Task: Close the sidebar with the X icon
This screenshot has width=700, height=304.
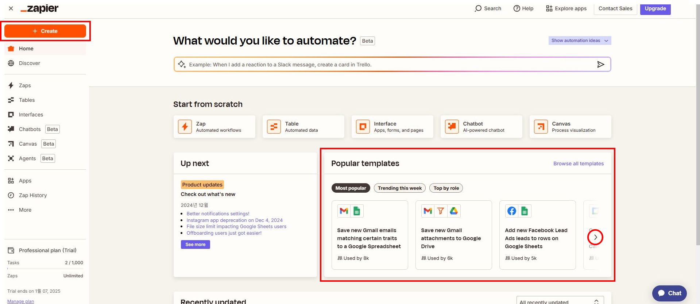Action: [x=11, y=8]
